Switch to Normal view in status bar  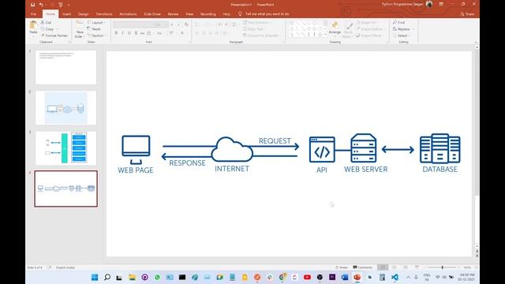tap(383, 267)
